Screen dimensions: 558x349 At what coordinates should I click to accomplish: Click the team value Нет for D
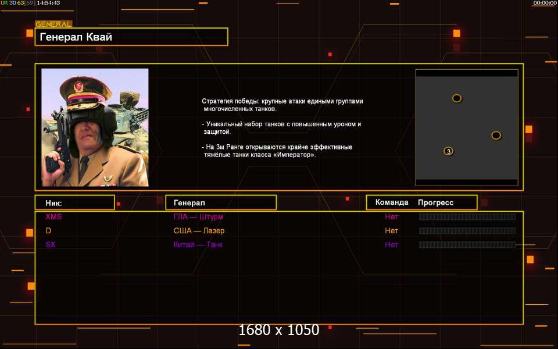tap(391, 230)
